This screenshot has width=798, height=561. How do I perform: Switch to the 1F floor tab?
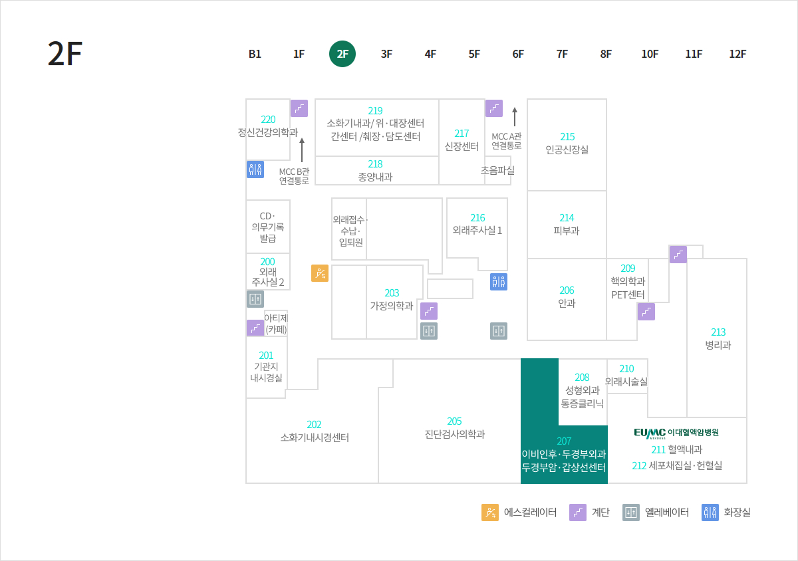tap(299, 55)
